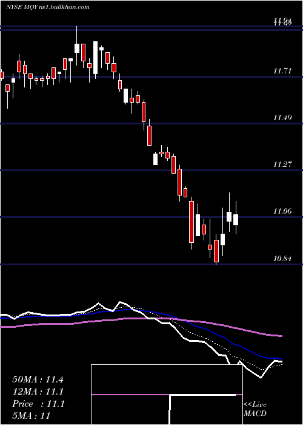Click the '<<Live MACD' label
The image size is (303, 425).
click(x=255, y=409)
